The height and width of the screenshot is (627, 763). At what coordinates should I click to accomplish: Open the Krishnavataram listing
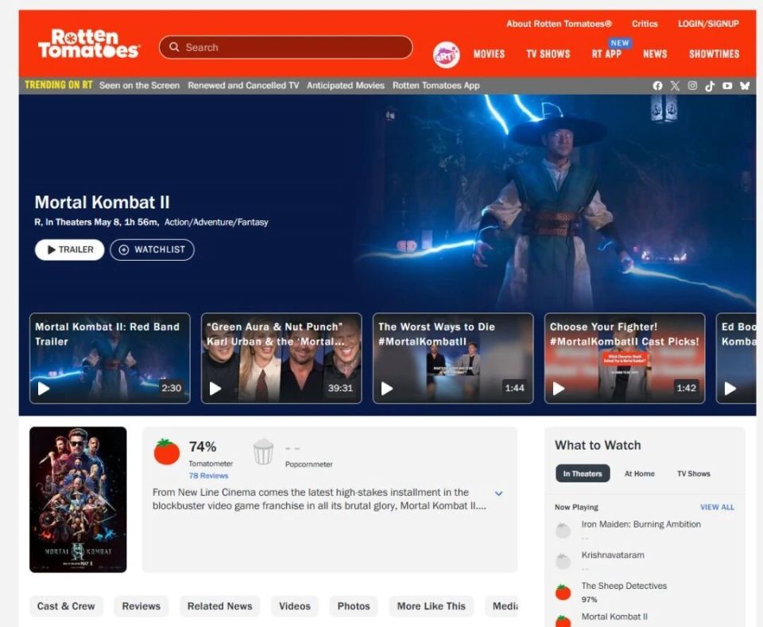pyautogui.click(x=613, y=555)
